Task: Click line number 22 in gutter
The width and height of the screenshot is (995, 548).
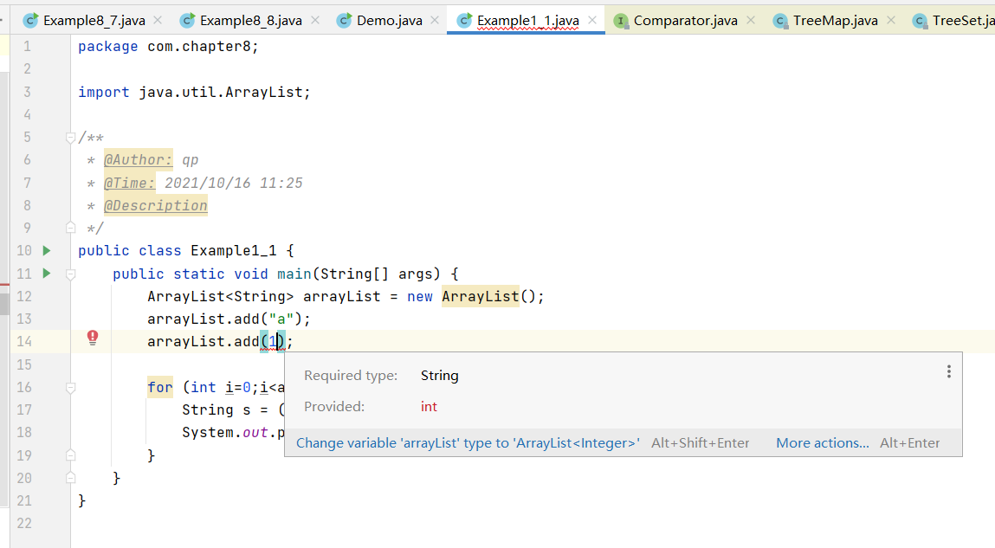Action: point(24,523)
